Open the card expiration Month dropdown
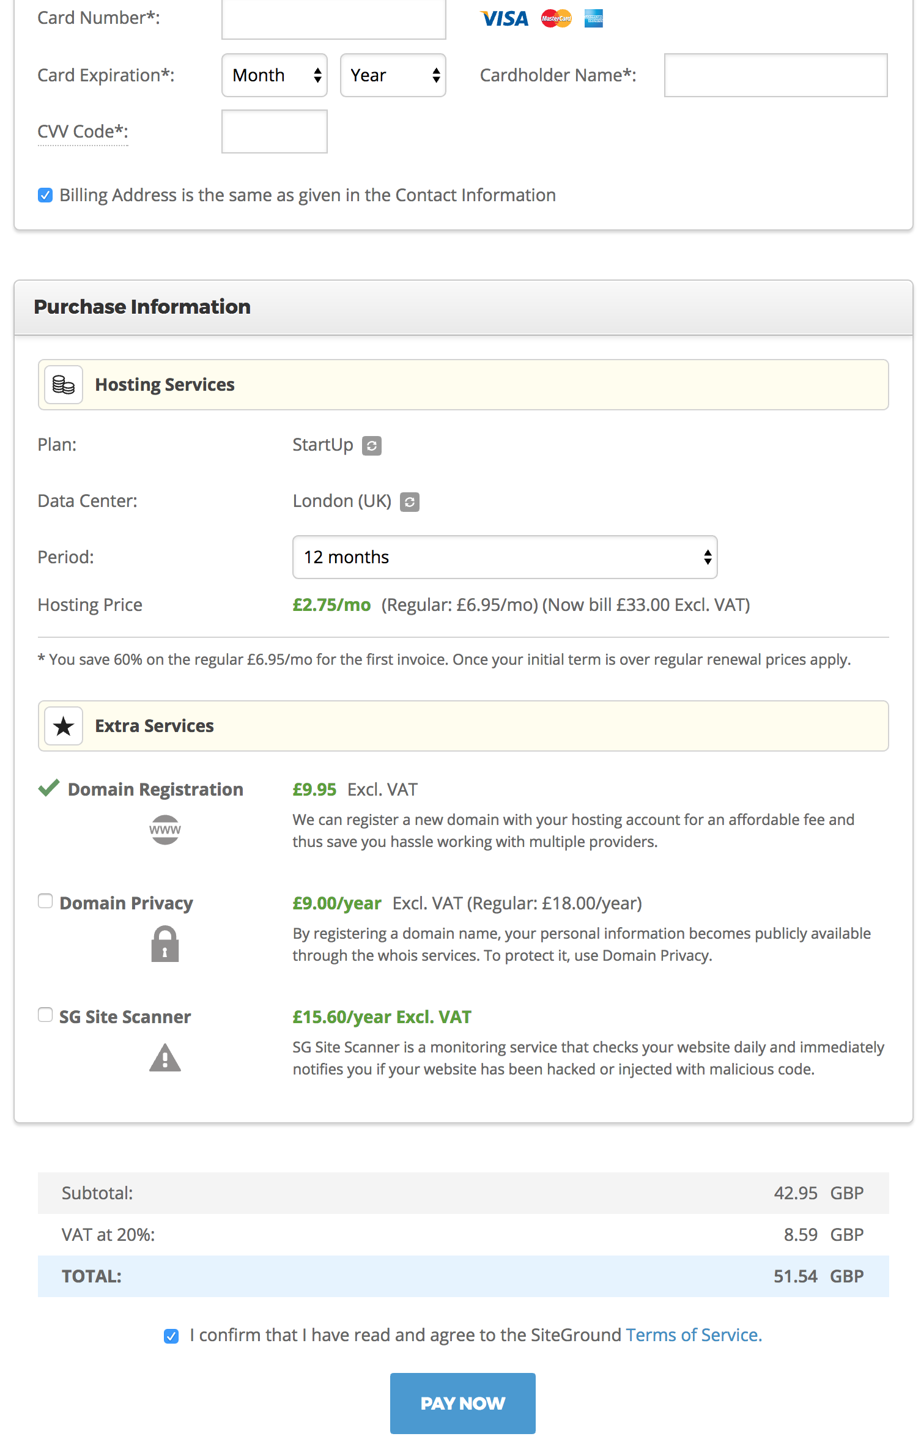This screenshot has height=1439, width=921. pyautogui.click(x=274, y=75)
